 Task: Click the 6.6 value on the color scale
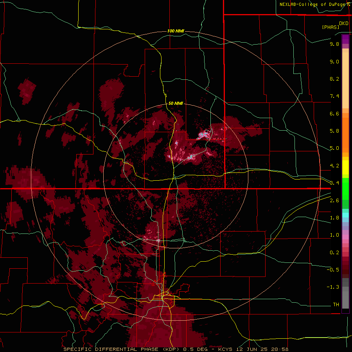tap(334, 113)
